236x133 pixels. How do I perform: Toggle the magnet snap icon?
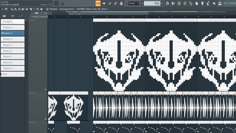6,9
